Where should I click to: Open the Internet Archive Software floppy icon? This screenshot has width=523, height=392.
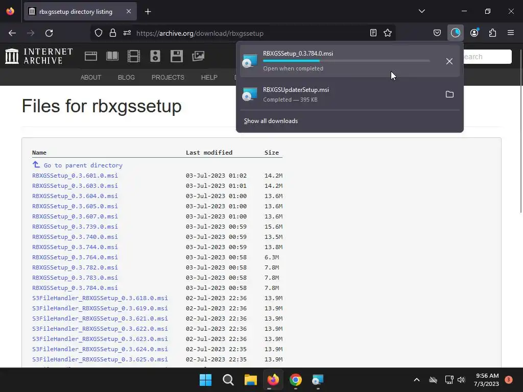[x=176, y=56]
